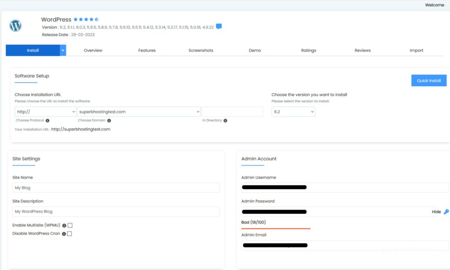Click the star rating next to WordPress

(x=86, y=19)
